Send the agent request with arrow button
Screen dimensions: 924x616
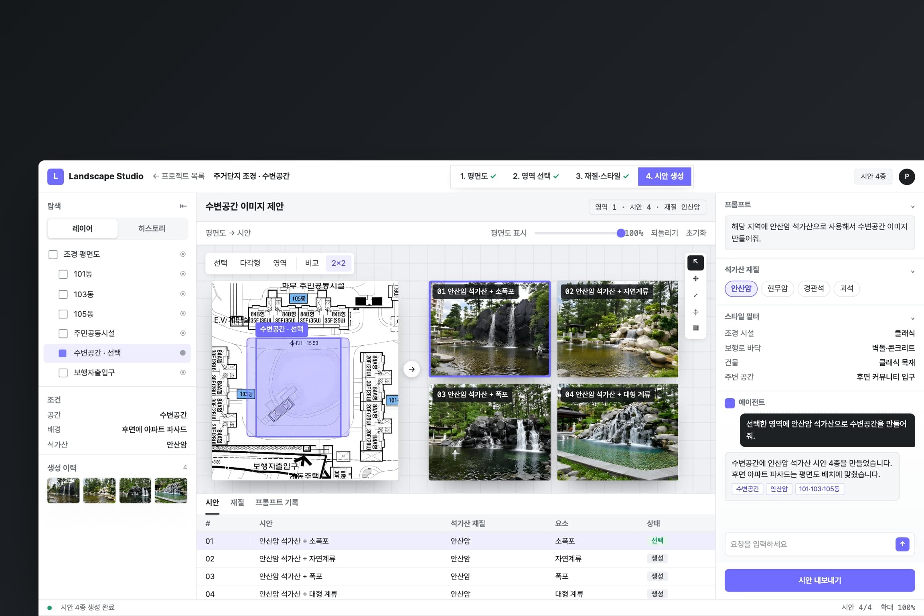click(x=902, y=544)
